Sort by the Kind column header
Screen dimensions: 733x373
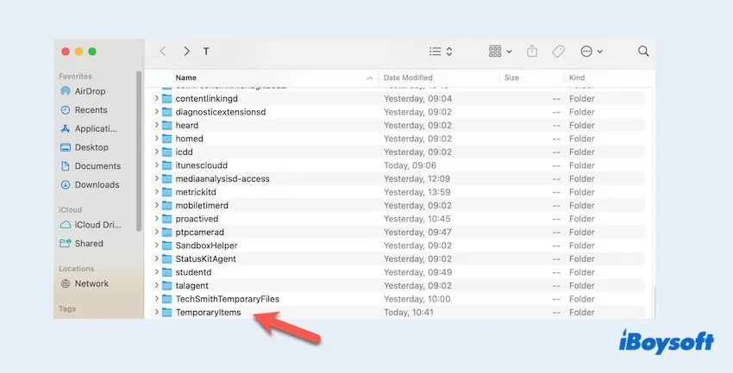pyautogui.click(x=577, y=78)
